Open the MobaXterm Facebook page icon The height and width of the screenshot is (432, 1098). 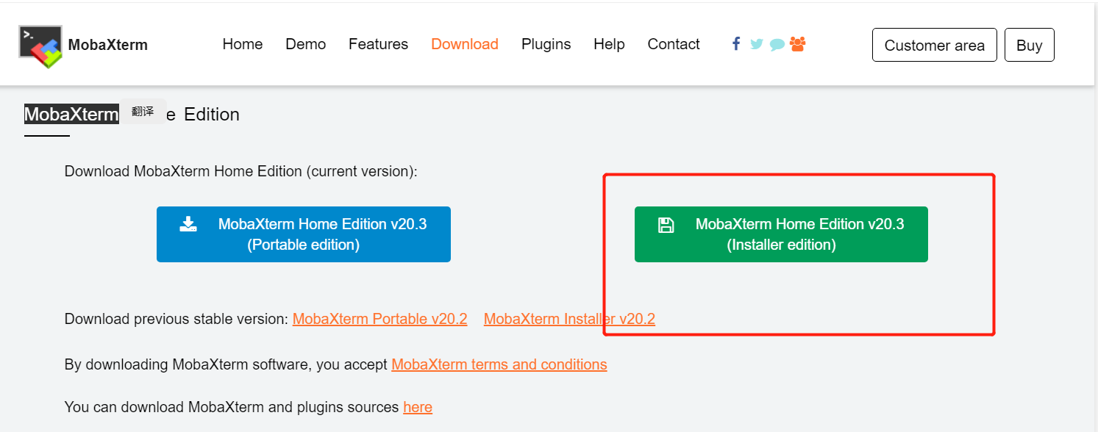click(736, 43)
